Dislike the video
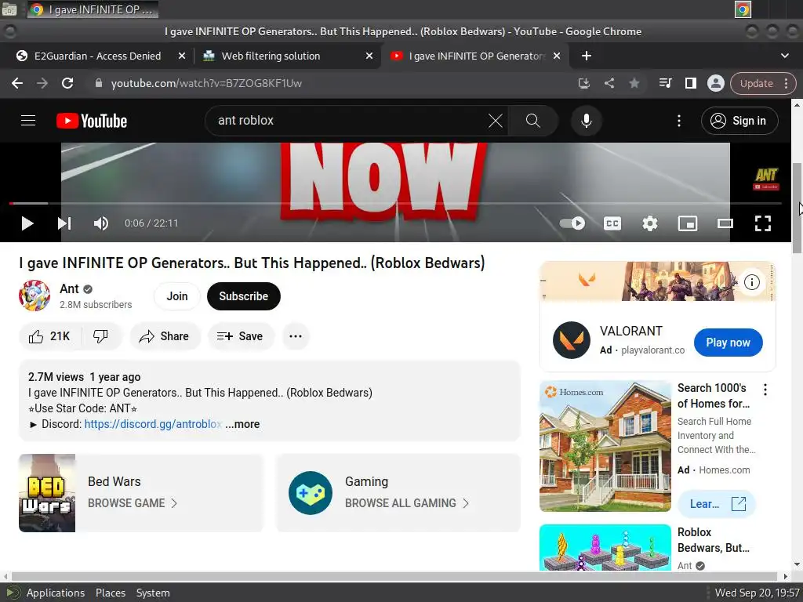Screen dimensions: 803x602 100,336
